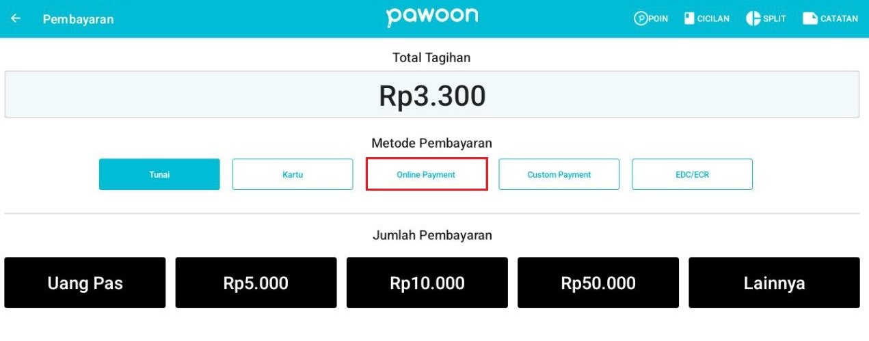Image resolution: width=869 pixels, height=341 pixels.
Task: Choose Tunai payment method
Action: coord(159,174)
